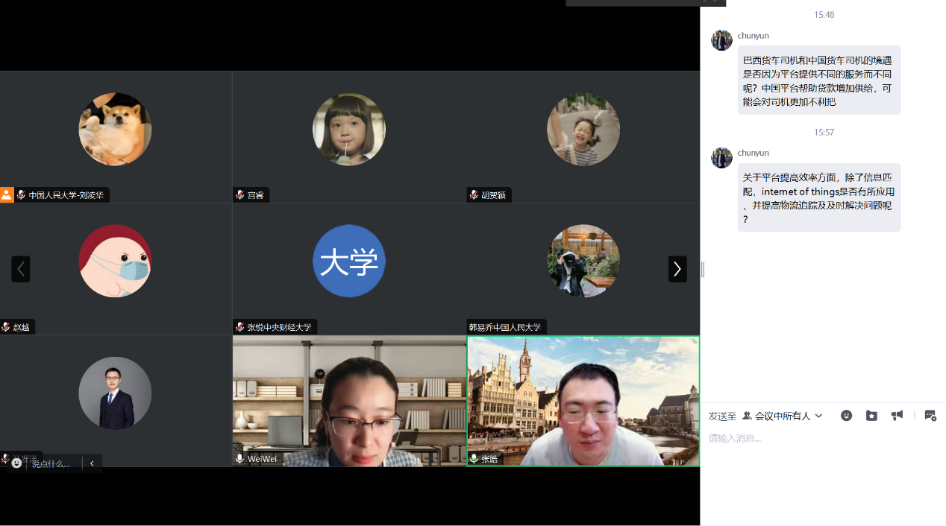Select the internet of things chat message

pos(818,198)
